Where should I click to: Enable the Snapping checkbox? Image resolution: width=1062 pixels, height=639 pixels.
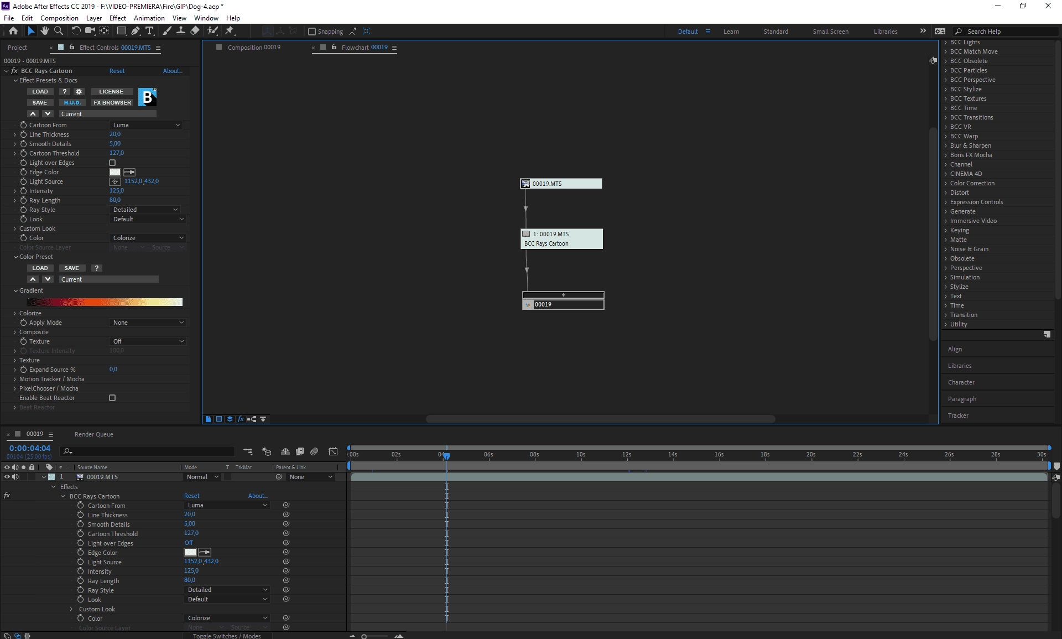point(312,32)
